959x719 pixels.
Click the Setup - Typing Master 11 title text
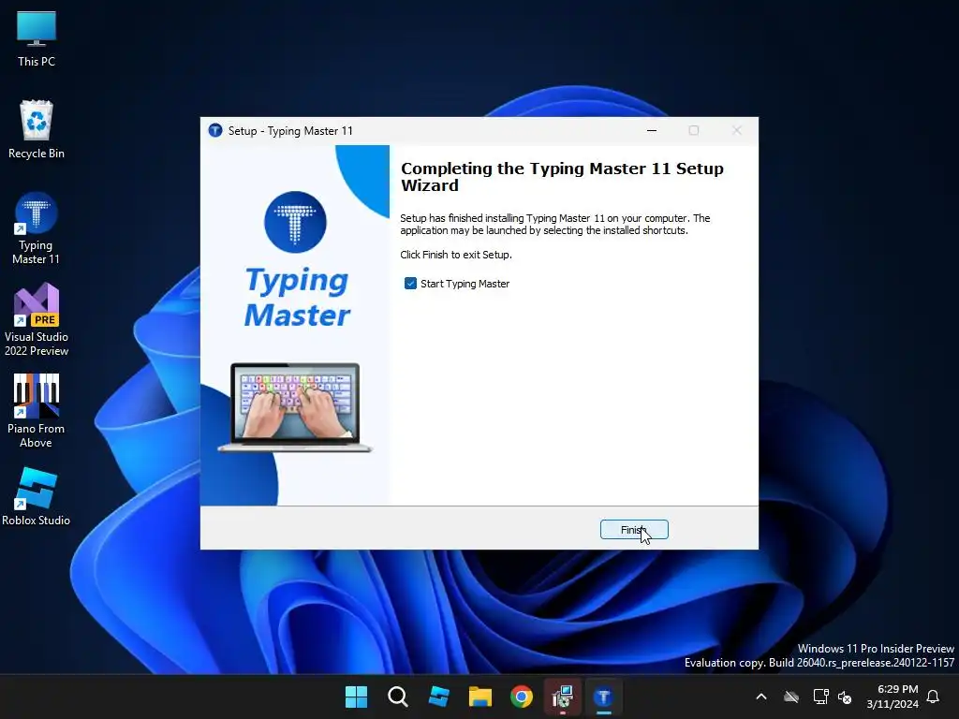[290, 131]
